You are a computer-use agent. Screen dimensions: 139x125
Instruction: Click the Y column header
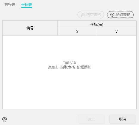(x=116, y=32)
